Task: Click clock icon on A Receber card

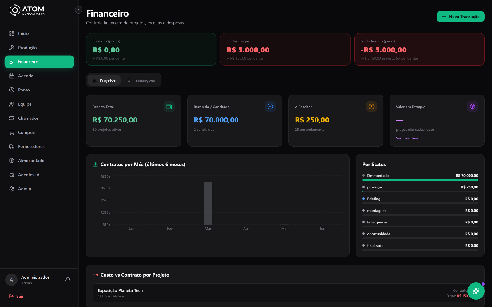Action: 371,107
